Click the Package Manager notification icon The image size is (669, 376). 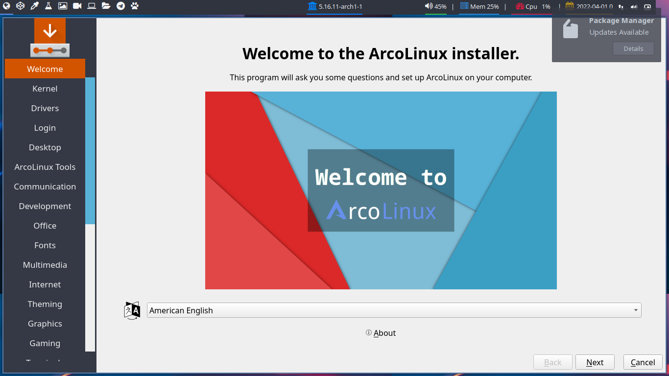click(570, 28)
